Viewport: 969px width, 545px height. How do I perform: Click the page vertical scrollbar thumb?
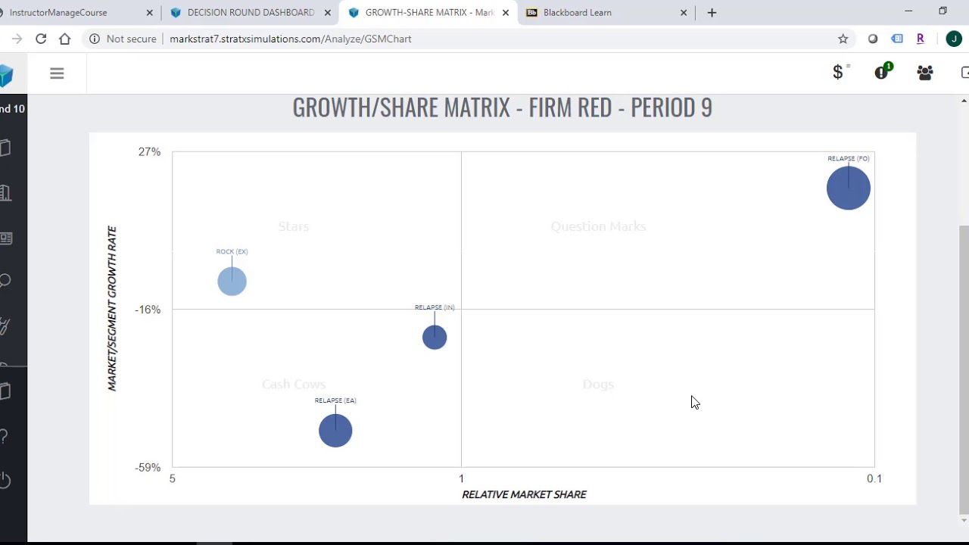tap(964, 369)
